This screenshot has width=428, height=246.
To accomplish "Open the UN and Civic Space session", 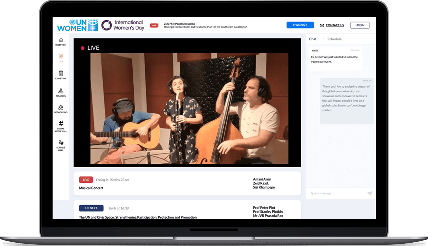I will (x=138, y=217).
